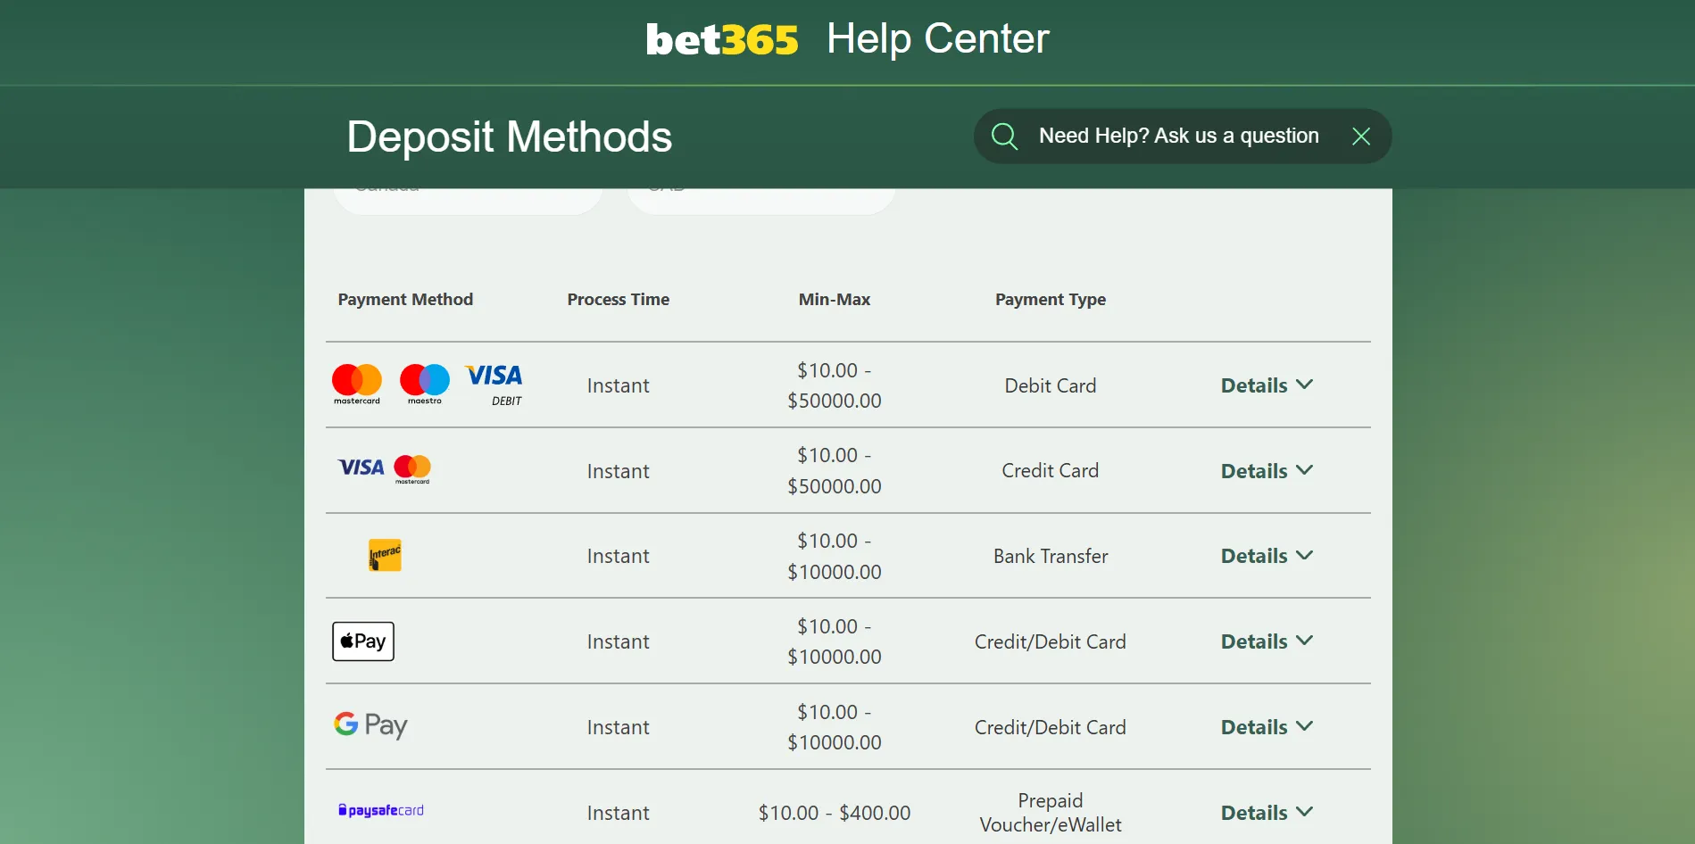Open the partially hidden country dropdown
1695x844 pixels.
click(468, 200)
